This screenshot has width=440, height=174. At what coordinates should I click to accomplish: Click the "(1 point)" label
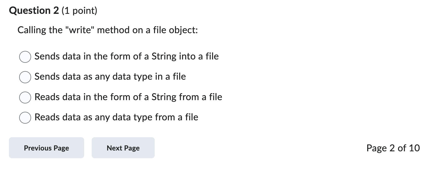(78, 11)
